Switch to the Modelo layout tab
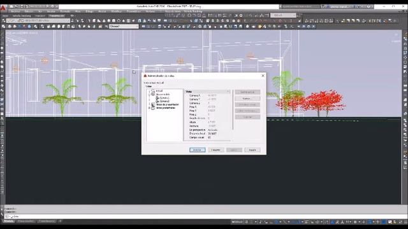Viewport: 408px width, 229px height. click(8, 221)
